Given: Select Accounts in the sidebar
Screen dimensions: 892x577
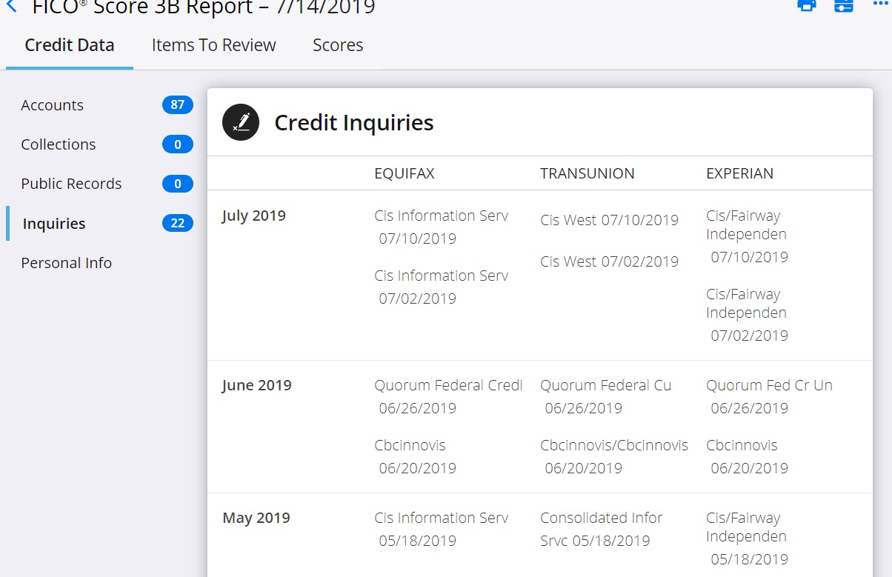Looking at the screenshot, I should (x=53, y=105).
